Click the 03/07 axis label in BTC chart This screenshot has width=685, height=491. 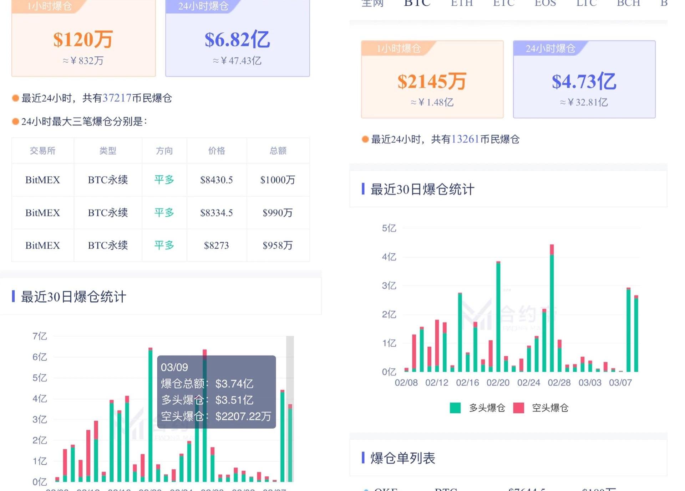tap(620, 383)
